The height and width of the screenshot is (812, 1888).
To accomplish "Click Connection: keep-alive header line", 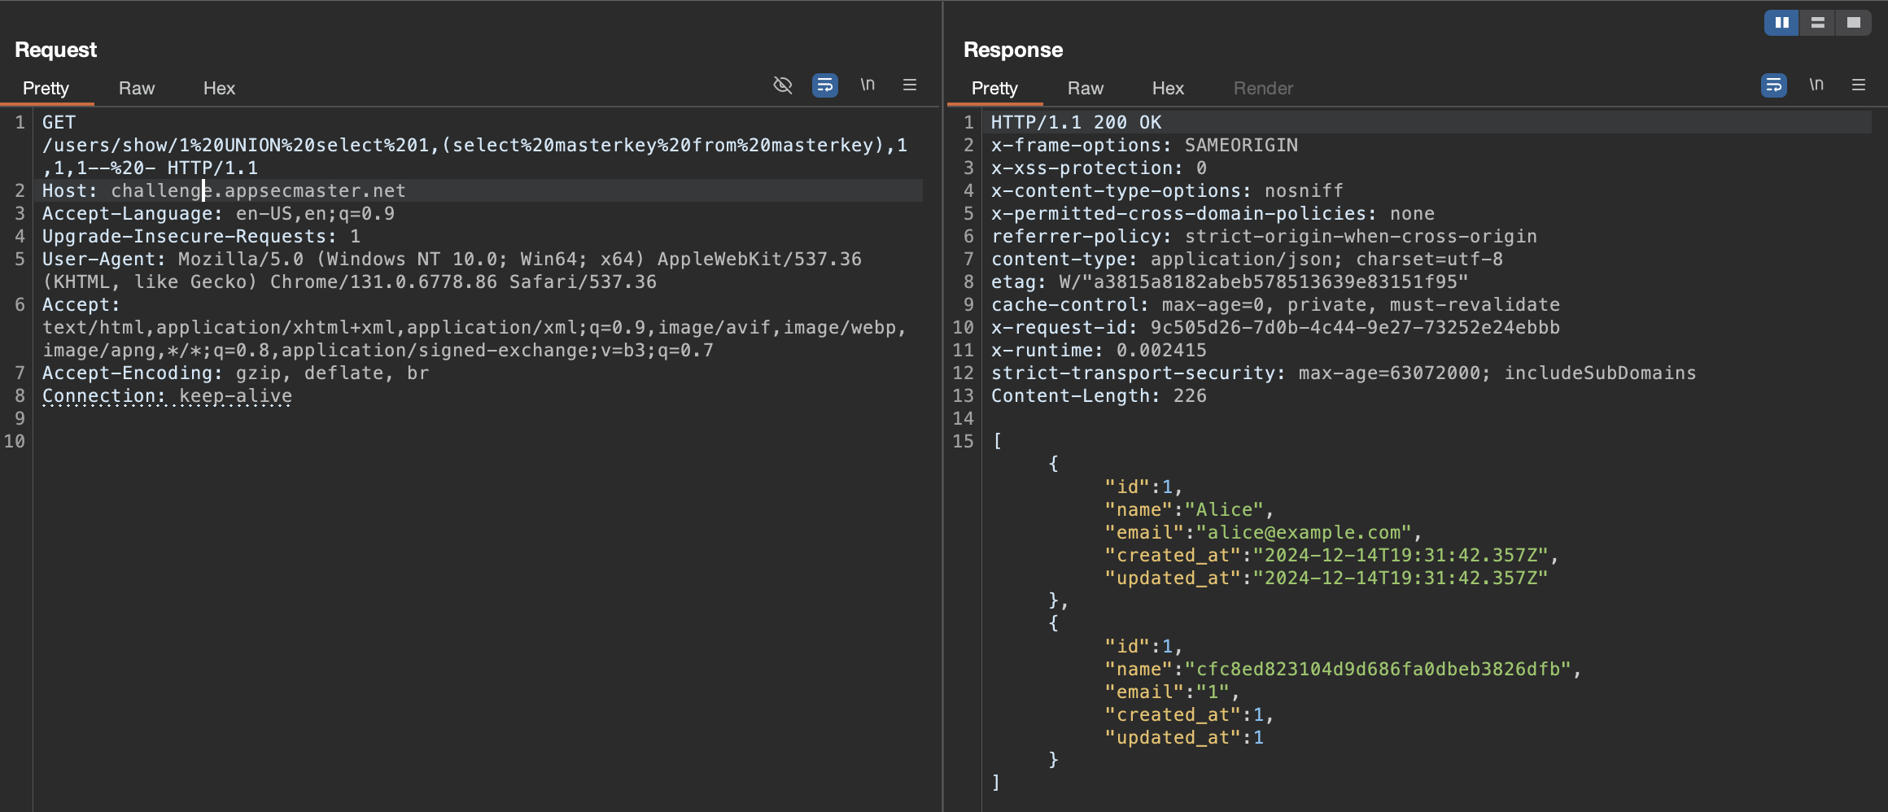I will [167, 395].
